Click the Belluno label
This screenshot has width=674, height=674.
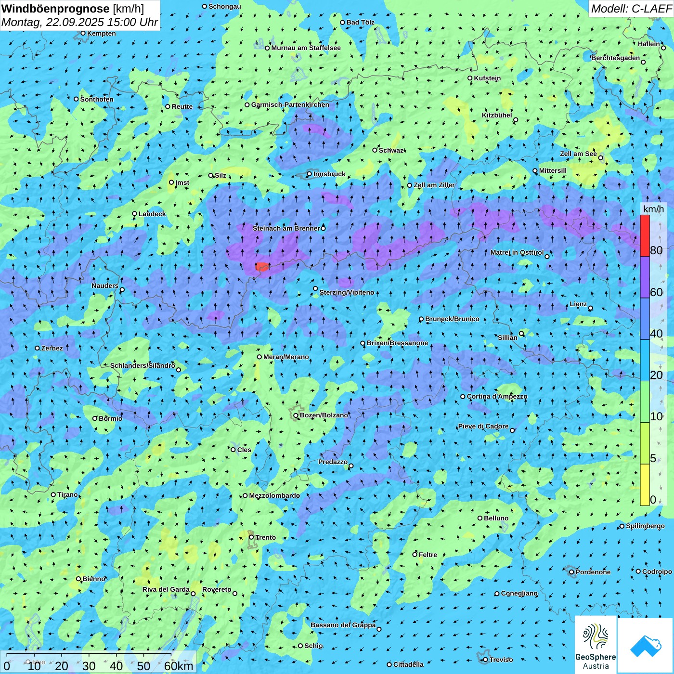pyautogui.click(x=496, y=518)
